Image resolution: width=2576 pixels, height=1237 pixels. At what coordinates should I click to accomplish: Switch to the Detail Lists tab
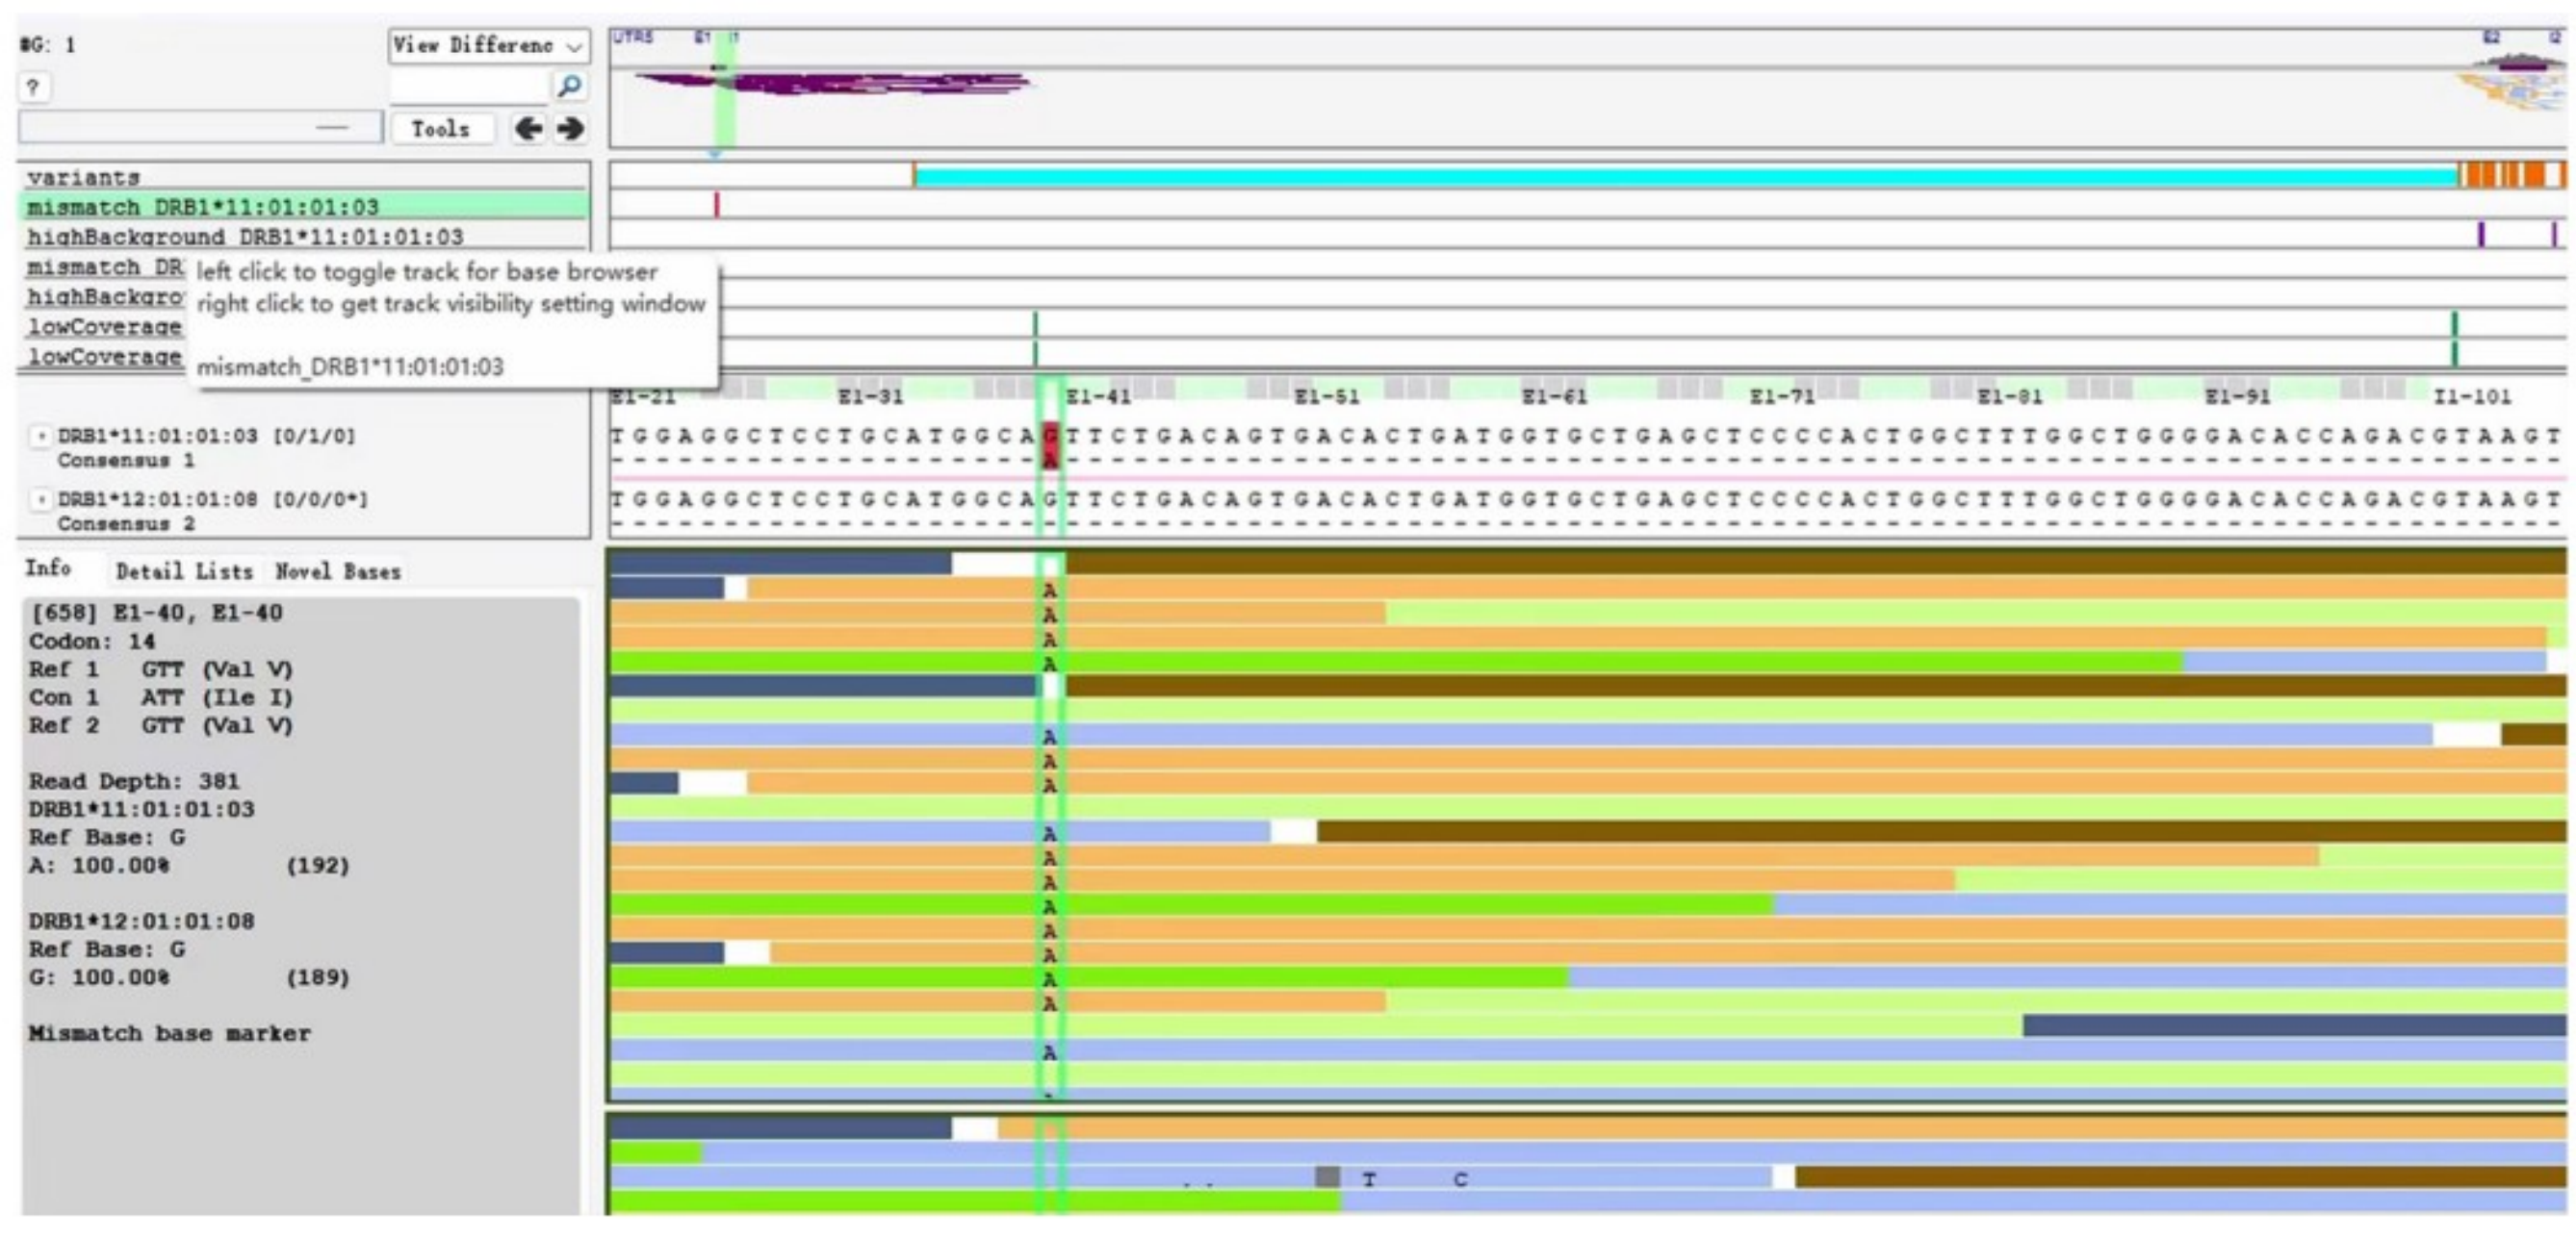click(184, 571)
